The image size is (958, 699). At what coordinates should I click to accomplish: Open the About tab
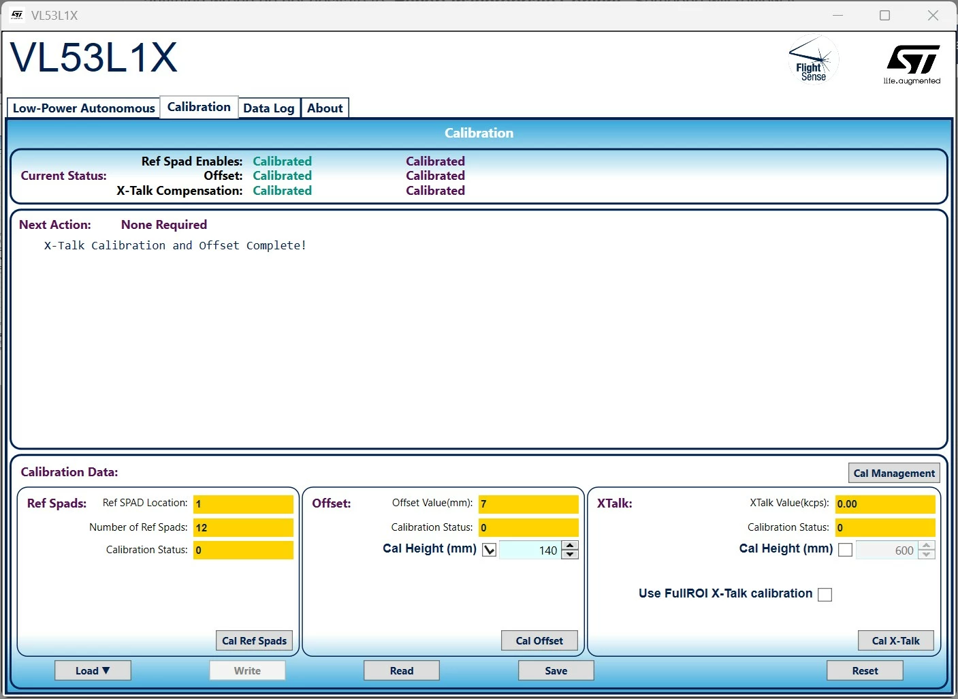[x=325, y=108]
